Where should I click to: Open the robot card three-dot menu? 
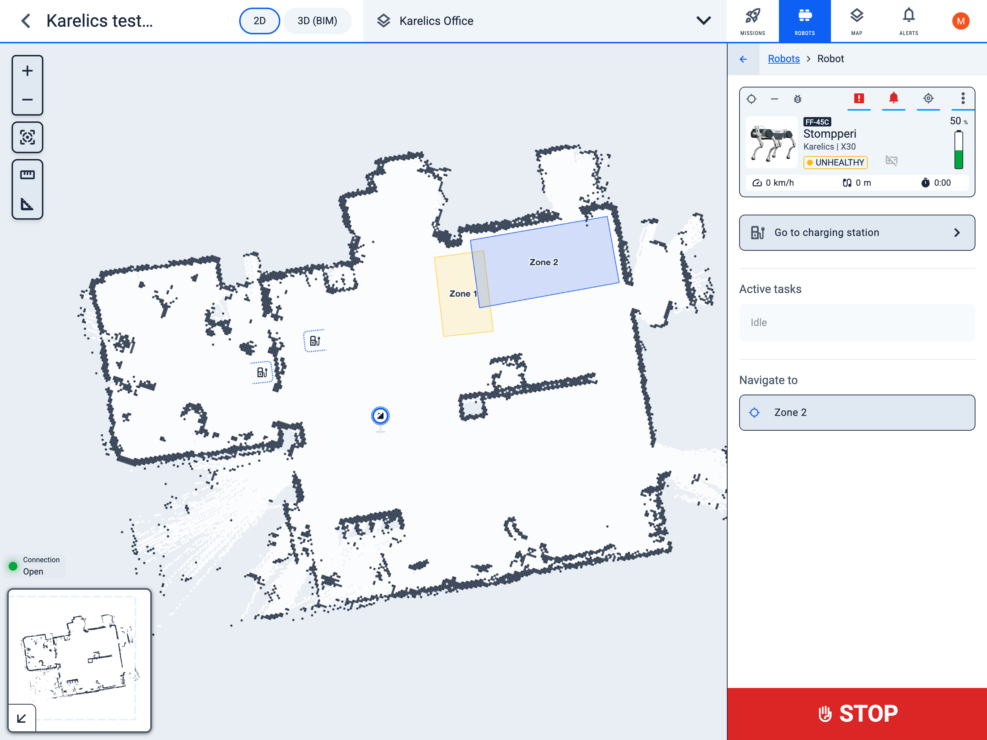(962, 98)
